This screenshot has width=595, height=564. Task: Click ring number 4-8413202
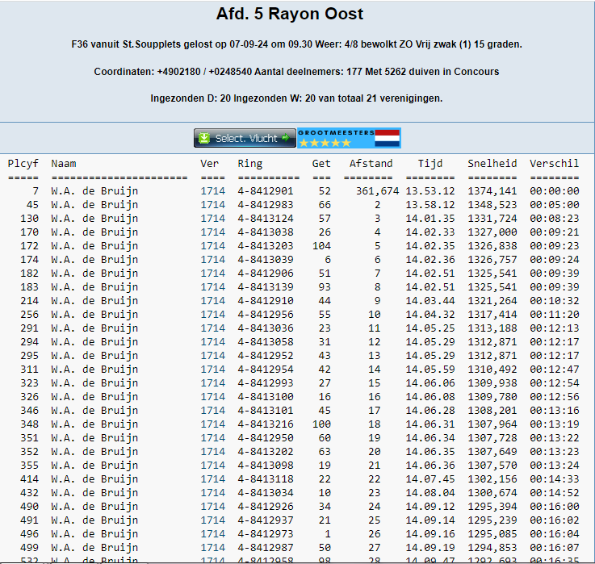[x=266, y=452]
